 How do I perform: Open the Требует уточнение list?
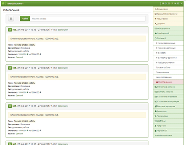[168, 62]
